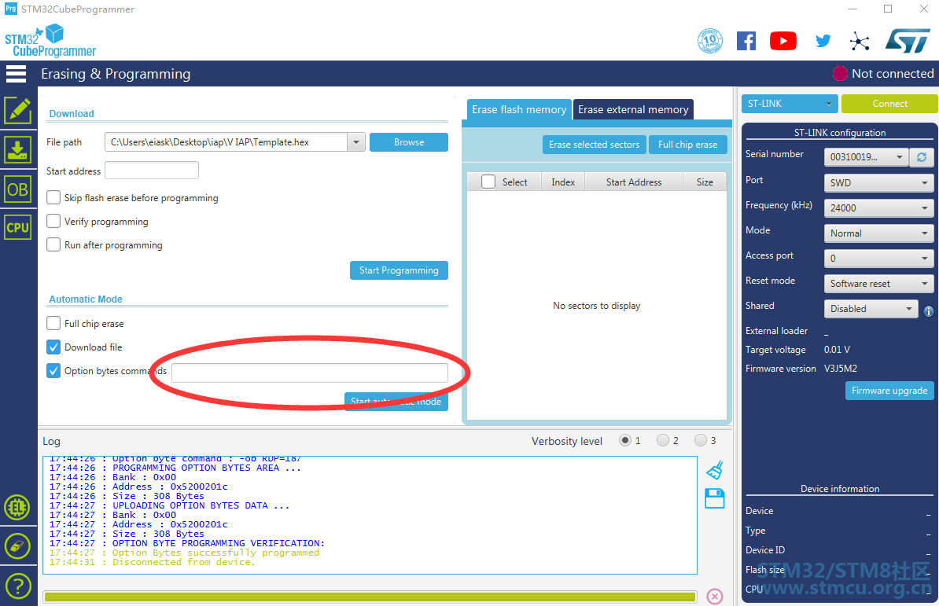Click Start automatic mode button
The width and height of the screenshot is (939, 606).
pyautogui.click(x=396, y=402)
